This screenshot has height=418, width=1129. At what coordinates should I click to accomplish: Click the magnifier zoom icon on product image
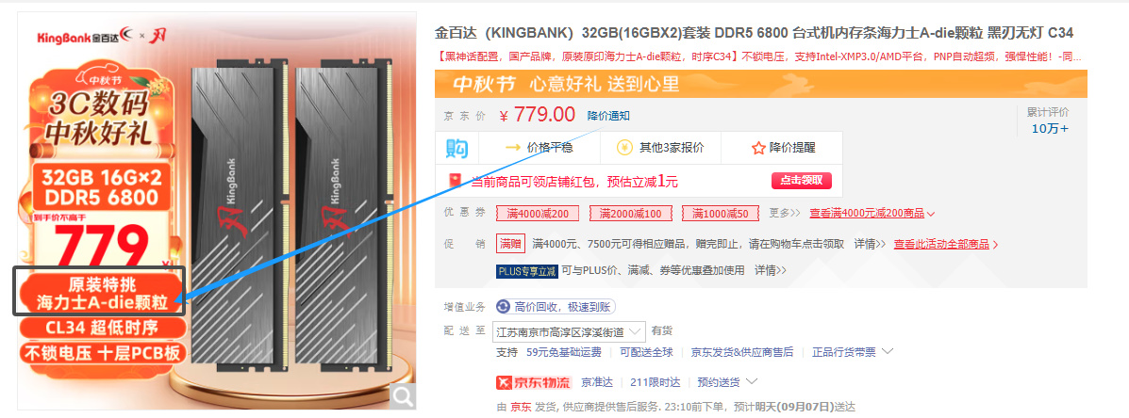(x=404, y=394)
